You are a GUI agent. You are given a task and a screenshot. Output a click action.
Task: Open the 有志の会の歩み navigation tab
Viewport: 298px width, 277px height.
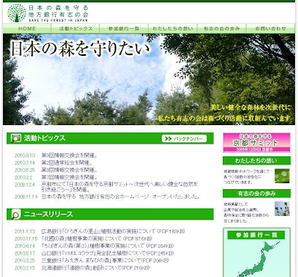[x=221, y=28]
